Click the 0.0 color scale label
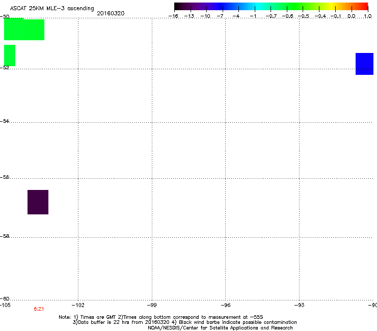Screen dimensions: 377x331 (352, 16)
